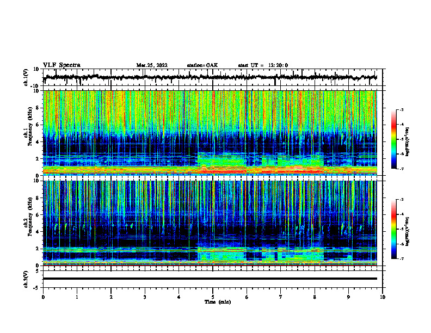431x333 pixels.
Task: Click the ch.1 "Frequency (kHz)" axis label
Action: coord(30,127)
